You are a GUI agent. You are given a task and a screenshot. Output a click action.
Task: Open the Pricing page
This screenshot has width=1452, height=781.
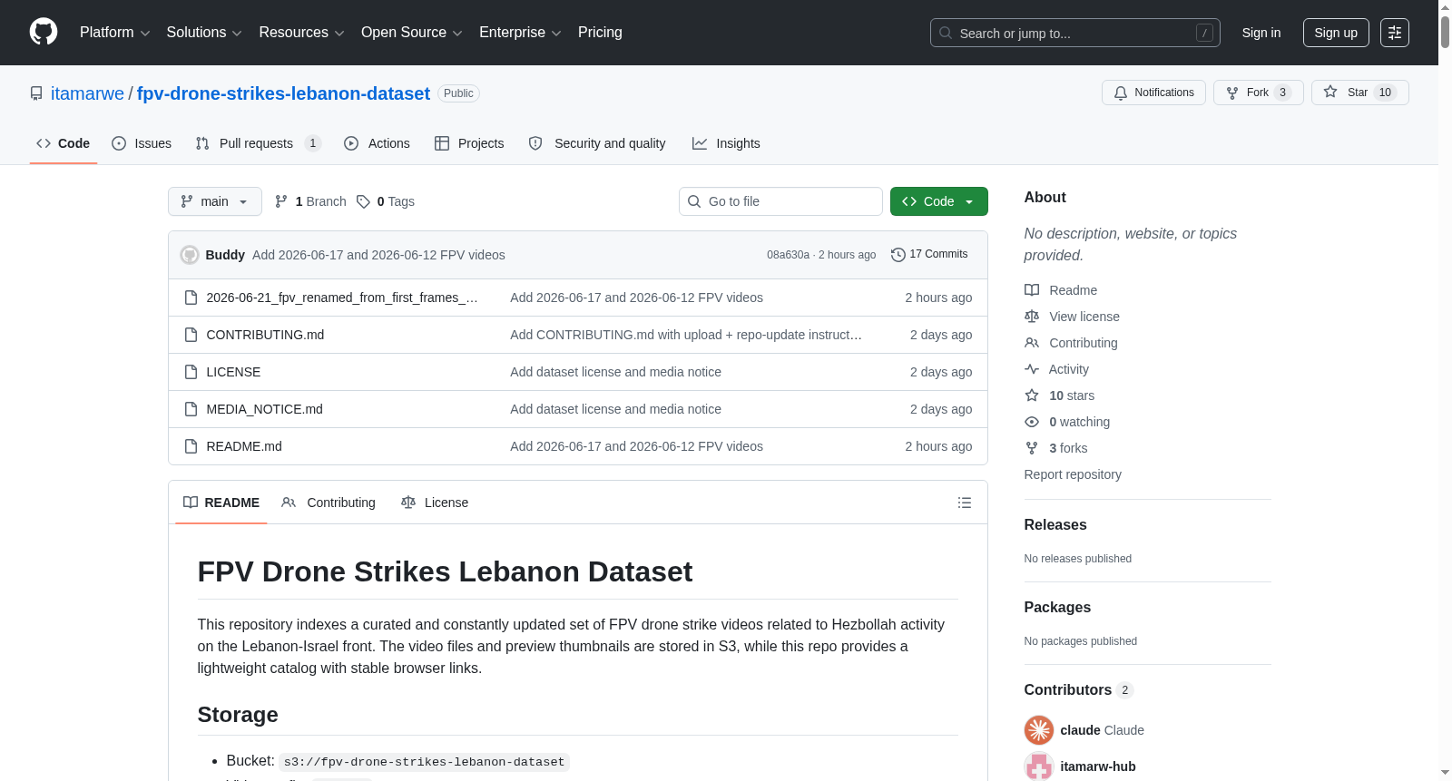click(x=600, y=33)
